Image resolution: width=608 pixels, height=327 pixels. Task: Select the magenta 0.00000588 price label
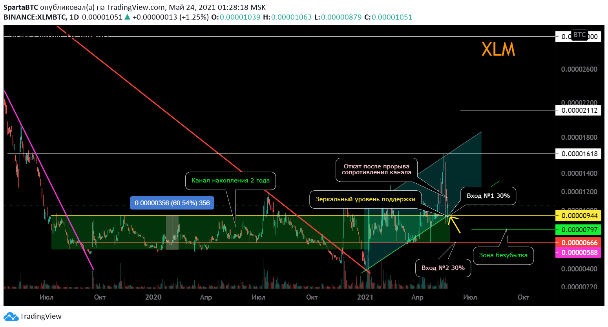[x=579, y=252]
